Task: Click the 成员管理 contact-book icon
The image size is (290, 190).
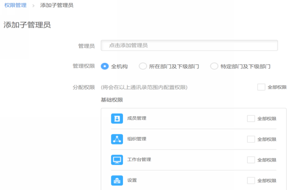Action: pyautogui.click(x=117, y=118)
